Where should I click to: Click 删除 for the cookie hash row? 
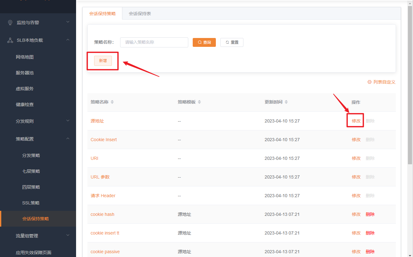tap(370, 214)
